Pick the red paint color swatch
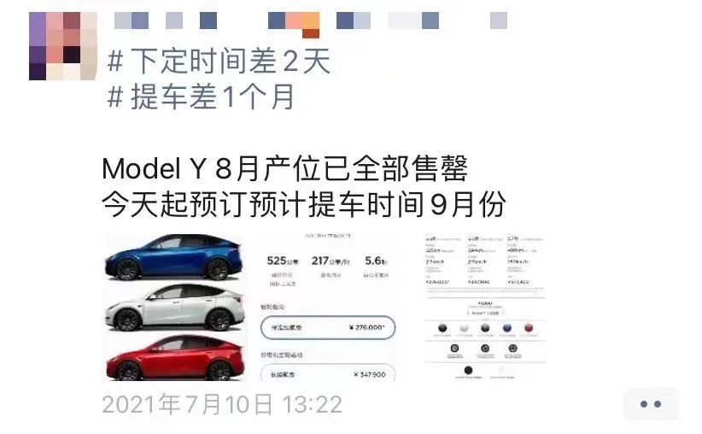The image size is (702, 434). [x=529, y=328]
